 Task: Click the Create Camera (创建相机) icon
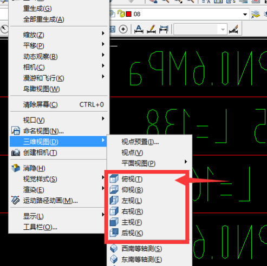click(x=16, y=152)
